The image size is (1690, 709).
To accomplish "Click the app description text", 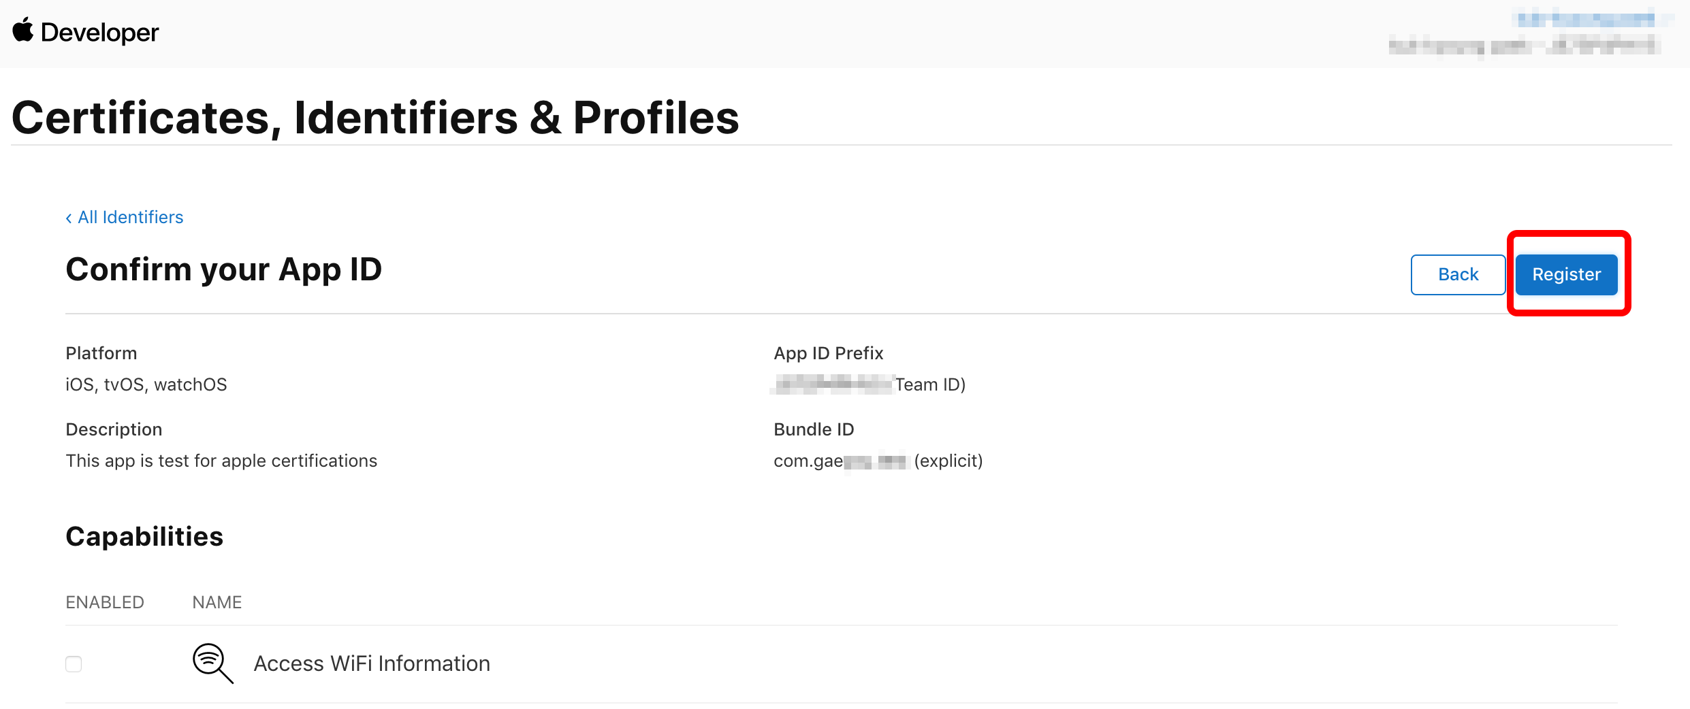I will pos(221,461).
